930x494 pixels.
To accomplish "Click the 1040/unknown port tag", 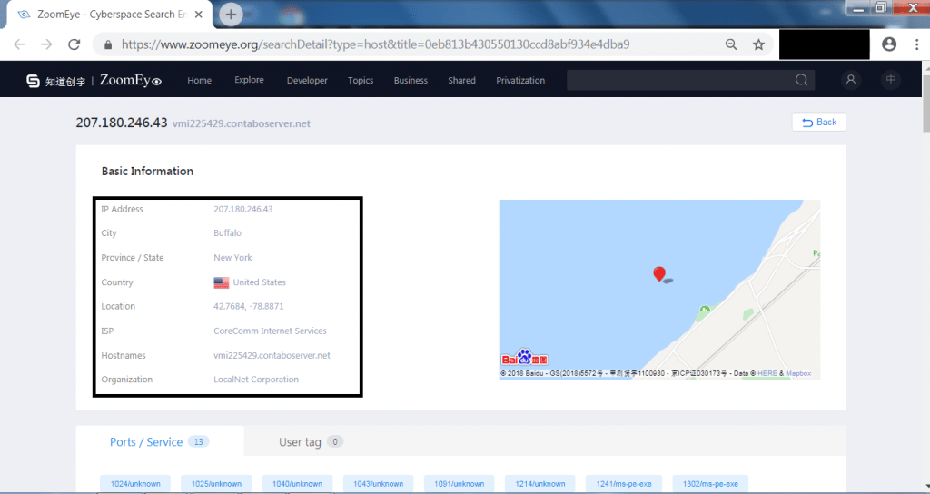I will pos(297,484).
